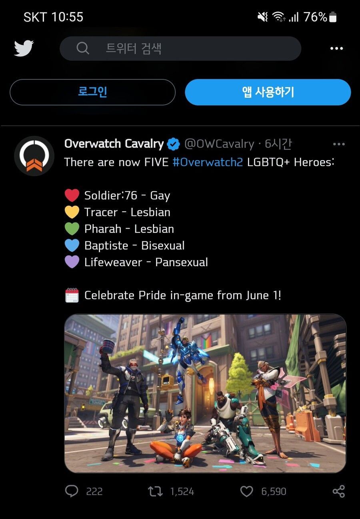Open the @OWCavalry handle link

(x=219, y=144)
